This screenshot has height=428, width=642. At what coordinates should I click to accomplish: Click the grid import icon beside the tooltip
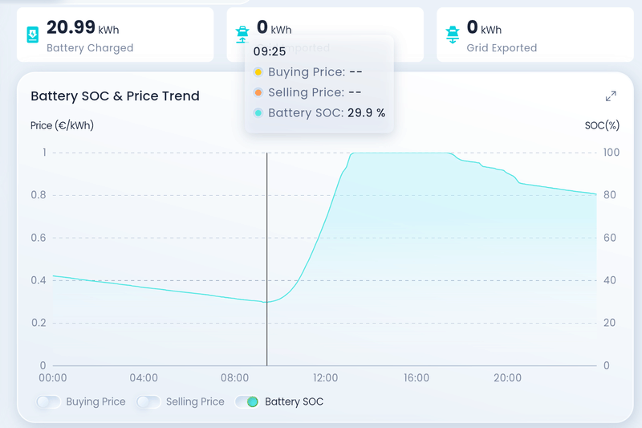point(242,35)
